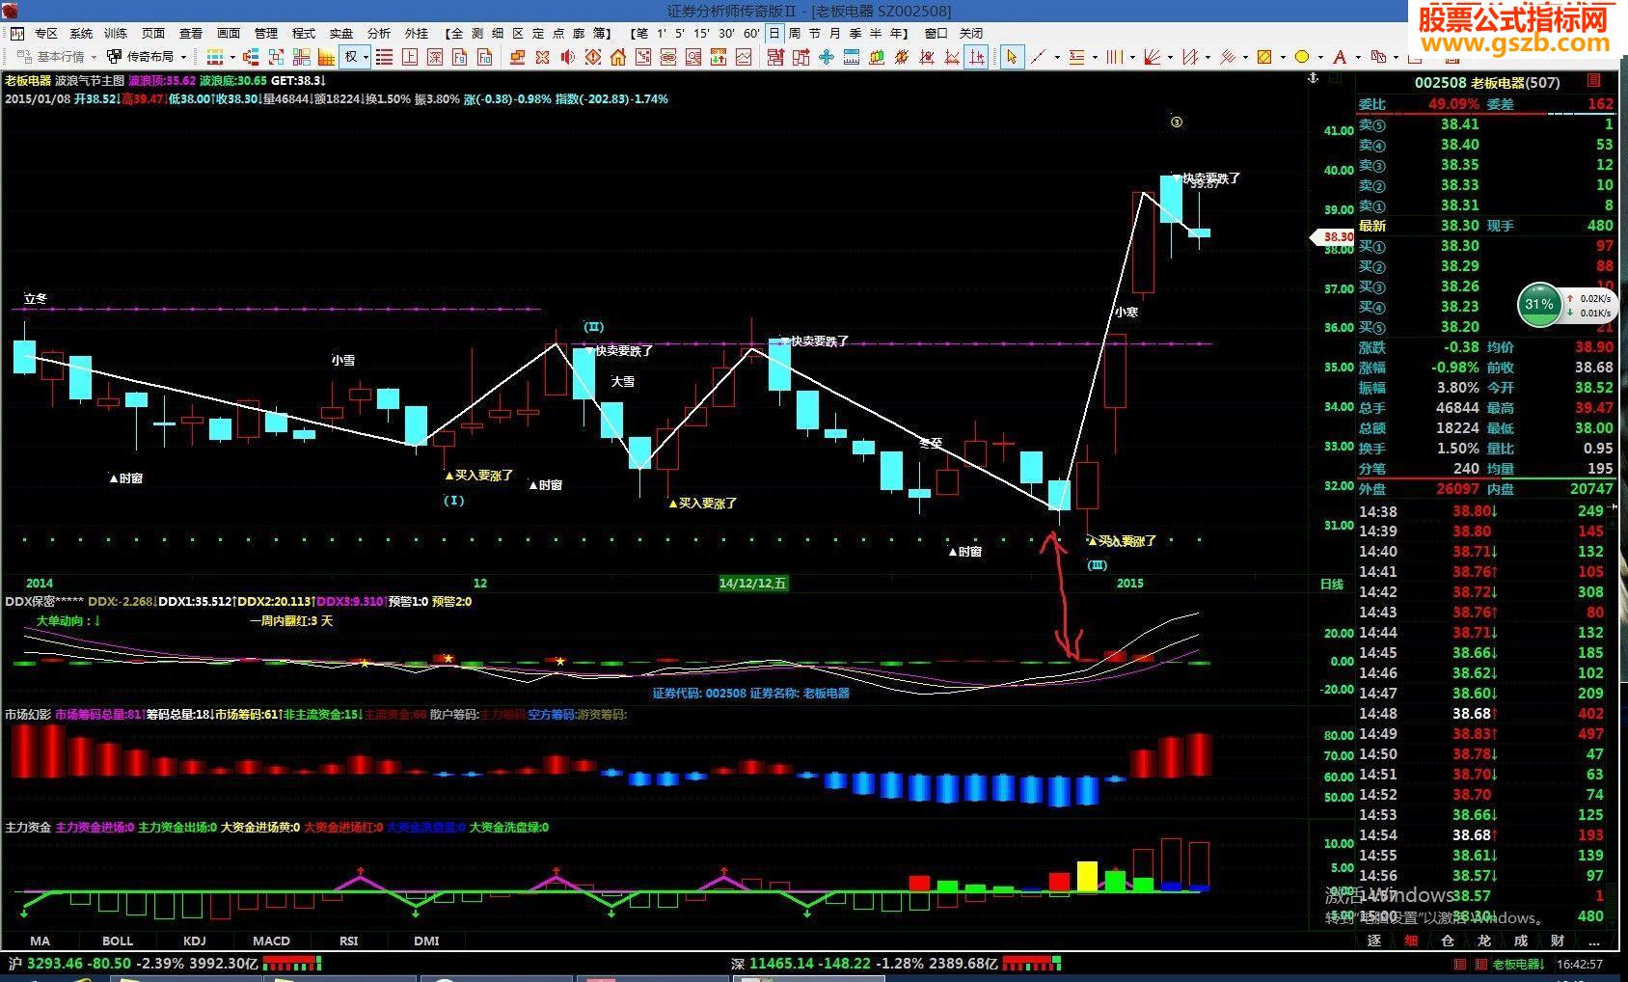
Task: Click the chart icon left of 专区 menu
Action: pyautogui.click(x=16, y=33)
